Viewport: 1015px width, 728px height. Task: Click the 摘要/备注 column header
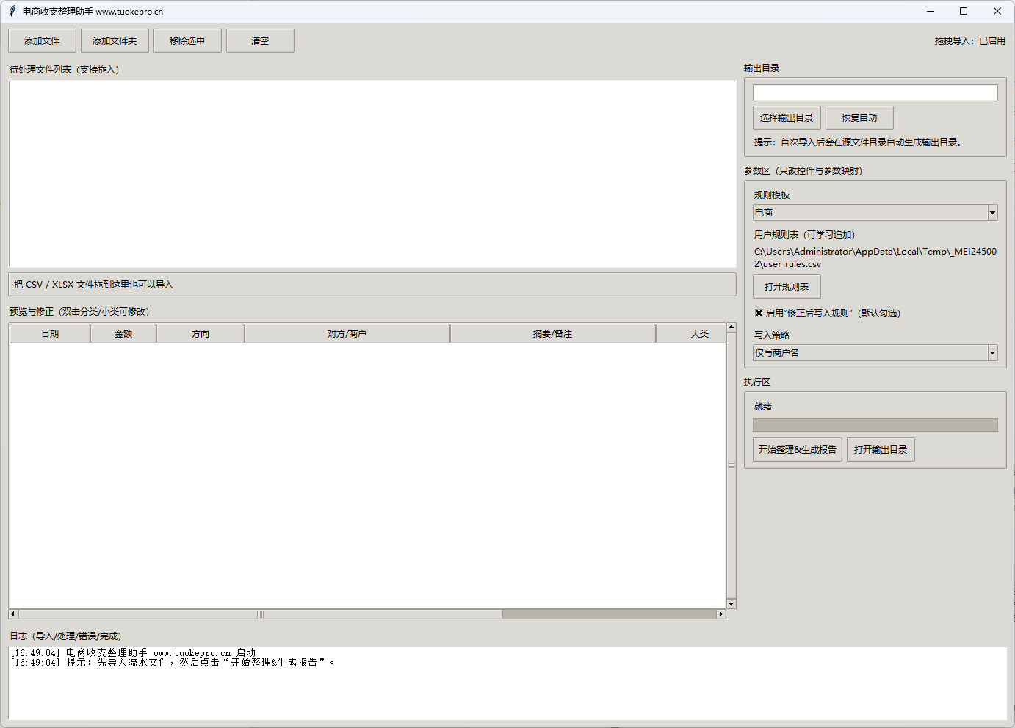pos(553,334)
